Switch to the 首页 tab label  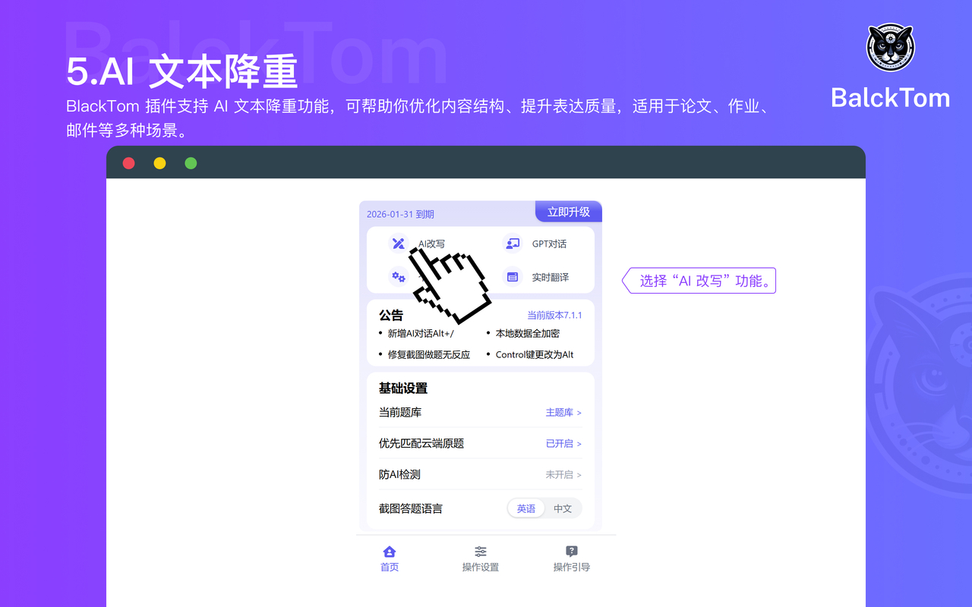pos(390,568)
